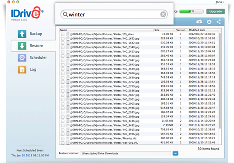The width and height of the screenshot is (234, 163).
Task: Switch to the Log tab
Action: point(33,69)
